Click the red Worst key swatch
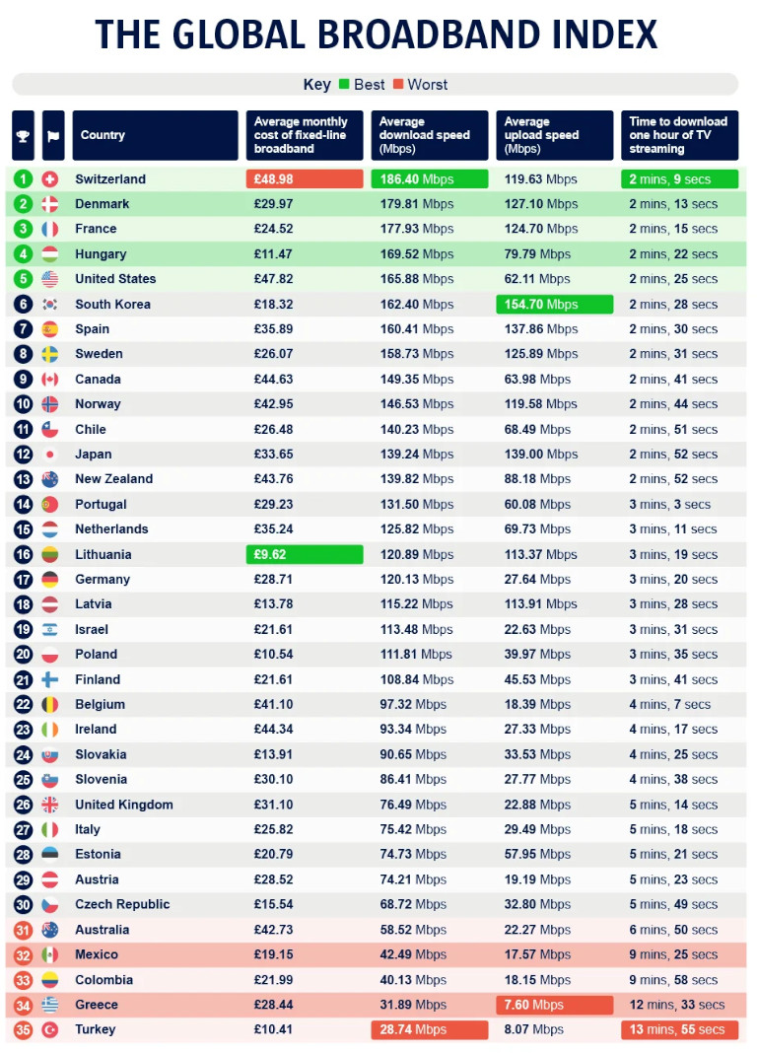 point(398,84)
